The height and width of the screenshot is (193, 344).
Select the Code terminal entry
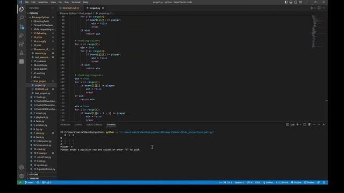pos(290,124)
